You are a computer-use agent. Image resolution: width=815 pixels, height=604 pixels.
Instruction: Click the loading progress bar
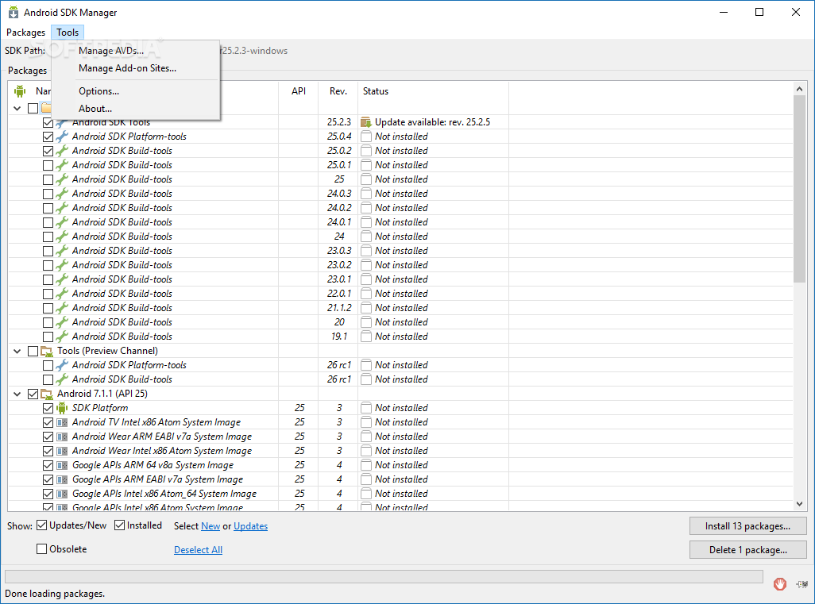tap(384, 576)
